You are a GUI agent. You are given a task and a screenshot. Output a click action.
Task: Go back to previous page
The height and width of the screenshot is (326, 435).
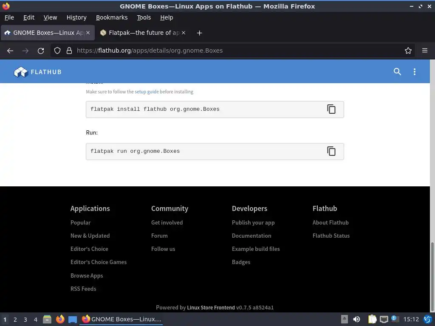(x=10, y=51)
